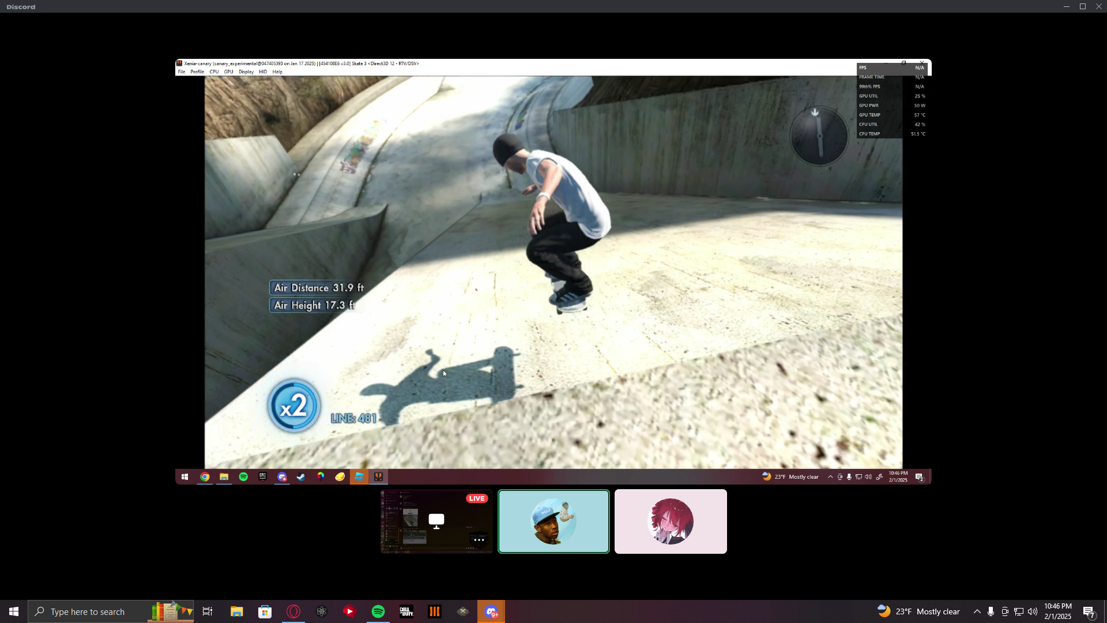Launch Opera browser from the taskbar
Screen dimensions: 1107x623
(293, 611)
